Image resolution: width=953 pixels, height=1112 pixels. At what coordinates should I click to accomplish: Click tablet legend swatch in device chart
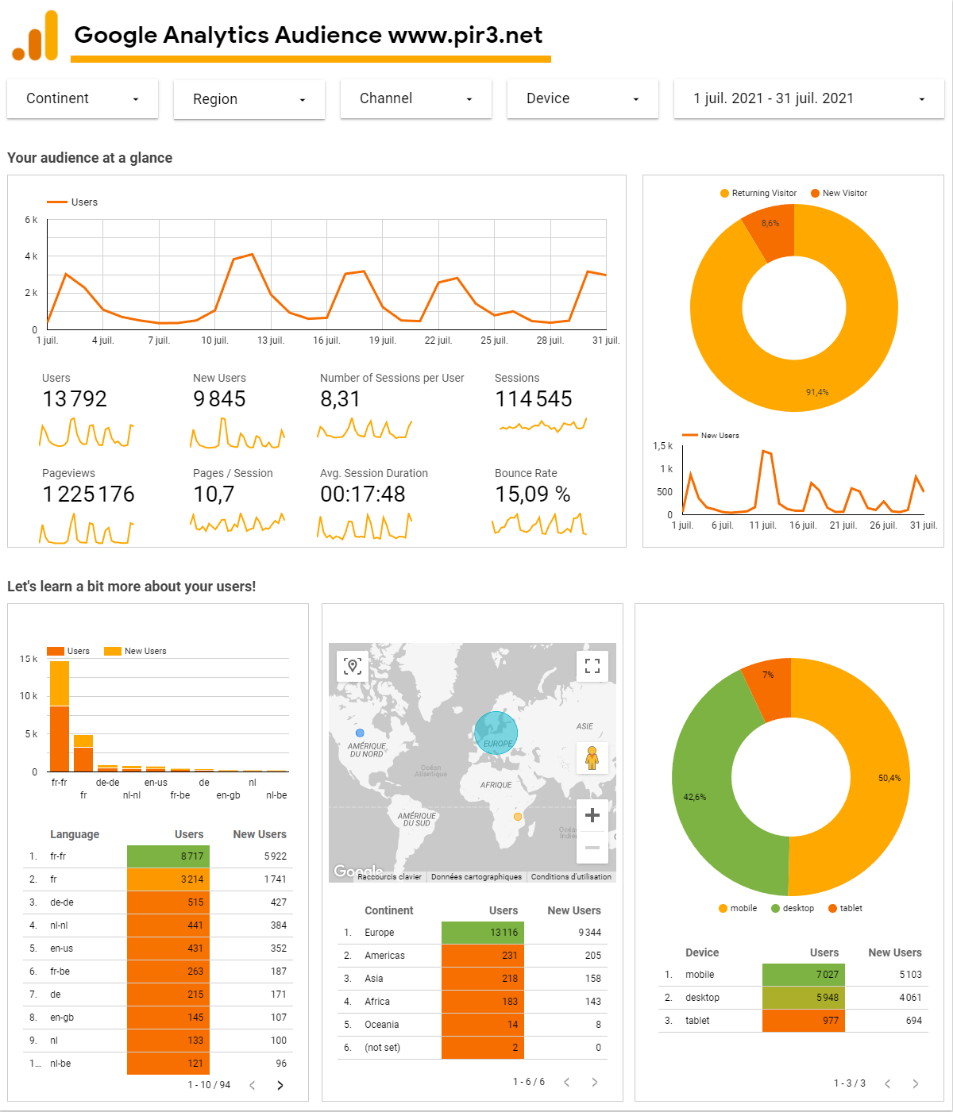point(832,908)
